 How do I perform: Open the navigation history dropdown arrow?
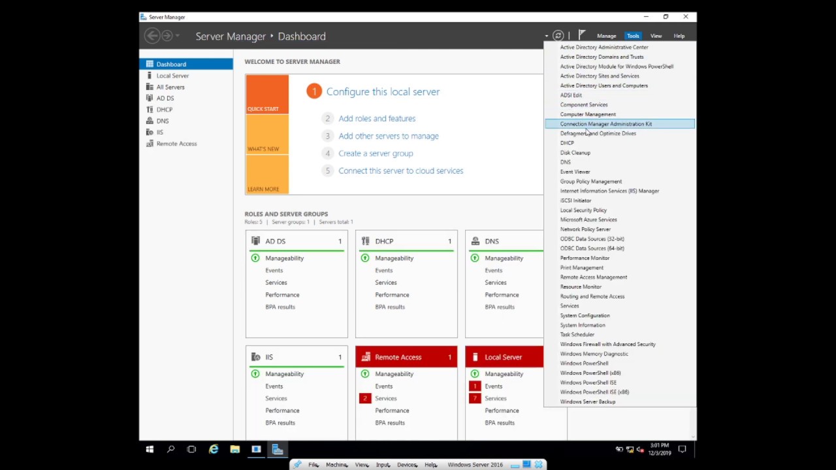pyautogui.click(x=177, y=36)
